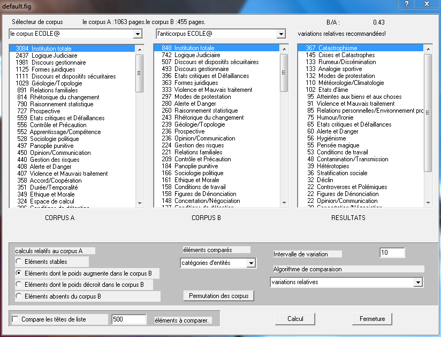The height and width of the screenshot is (337, 441).
Task: Click the Corpus B list scrollbar thumb
Action: tap(284, 73)
